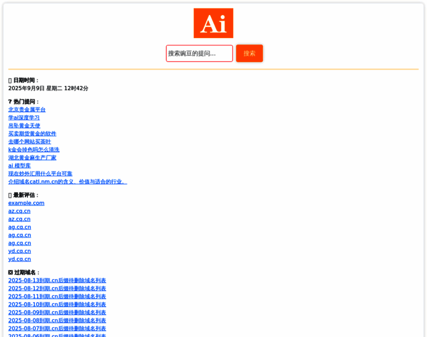
Task: Click the orange Ai logo
Action: 213,23
